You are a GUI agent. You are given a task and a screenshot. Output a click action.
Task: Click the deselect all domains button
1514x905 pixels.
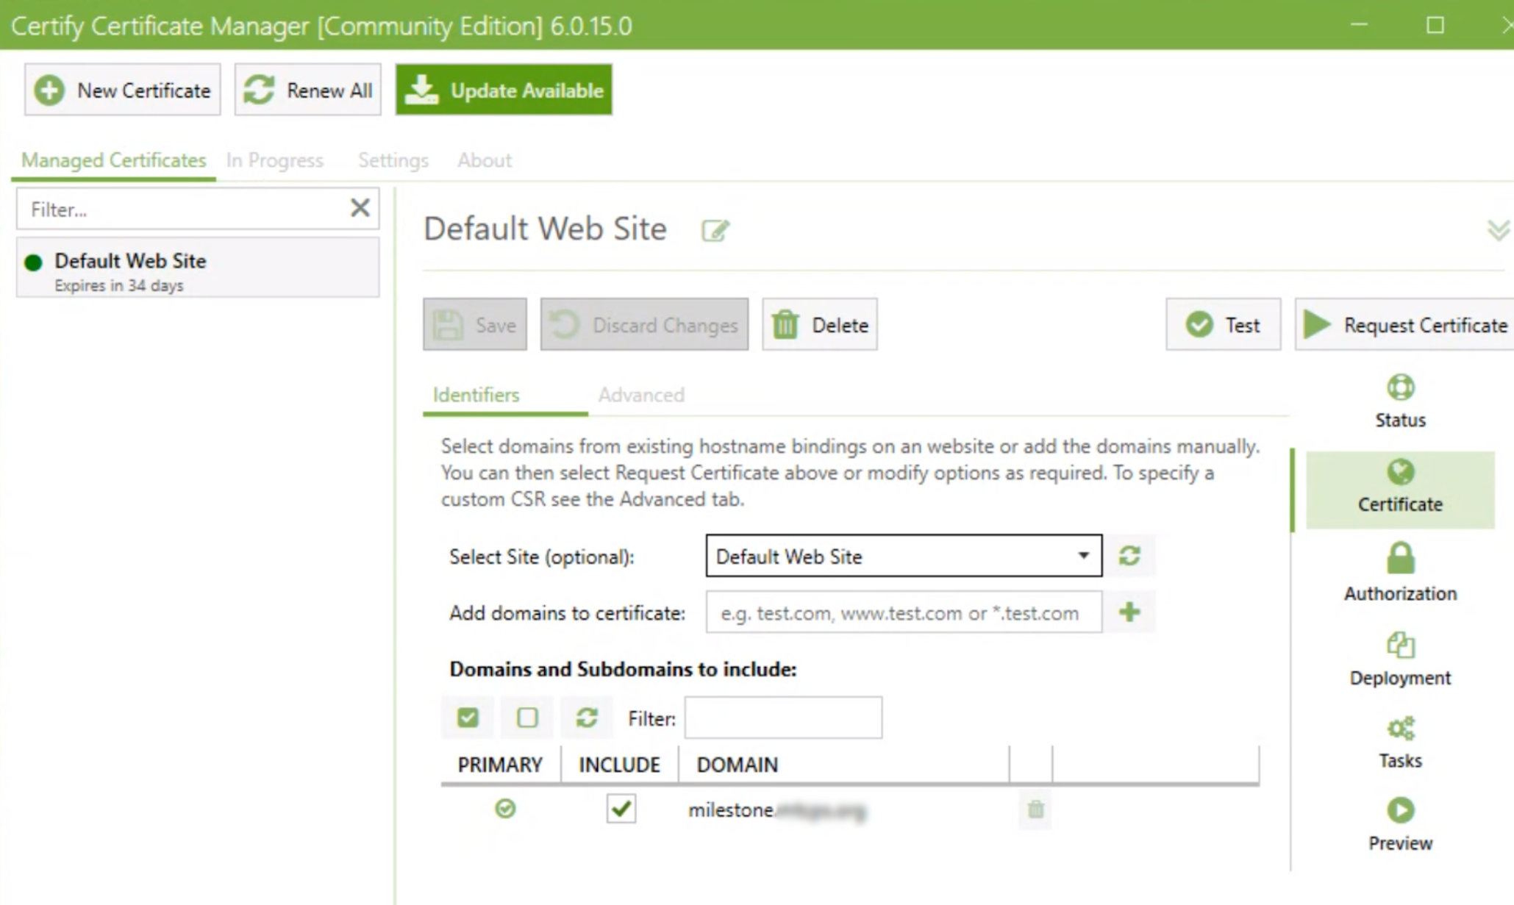[x=527, y=718]
